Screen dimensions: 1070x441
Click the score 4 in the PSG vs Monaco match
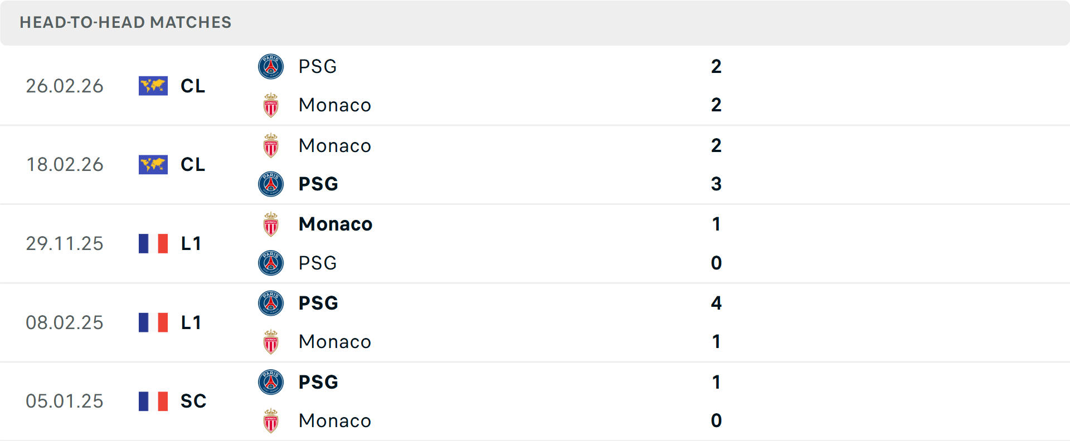717,303
